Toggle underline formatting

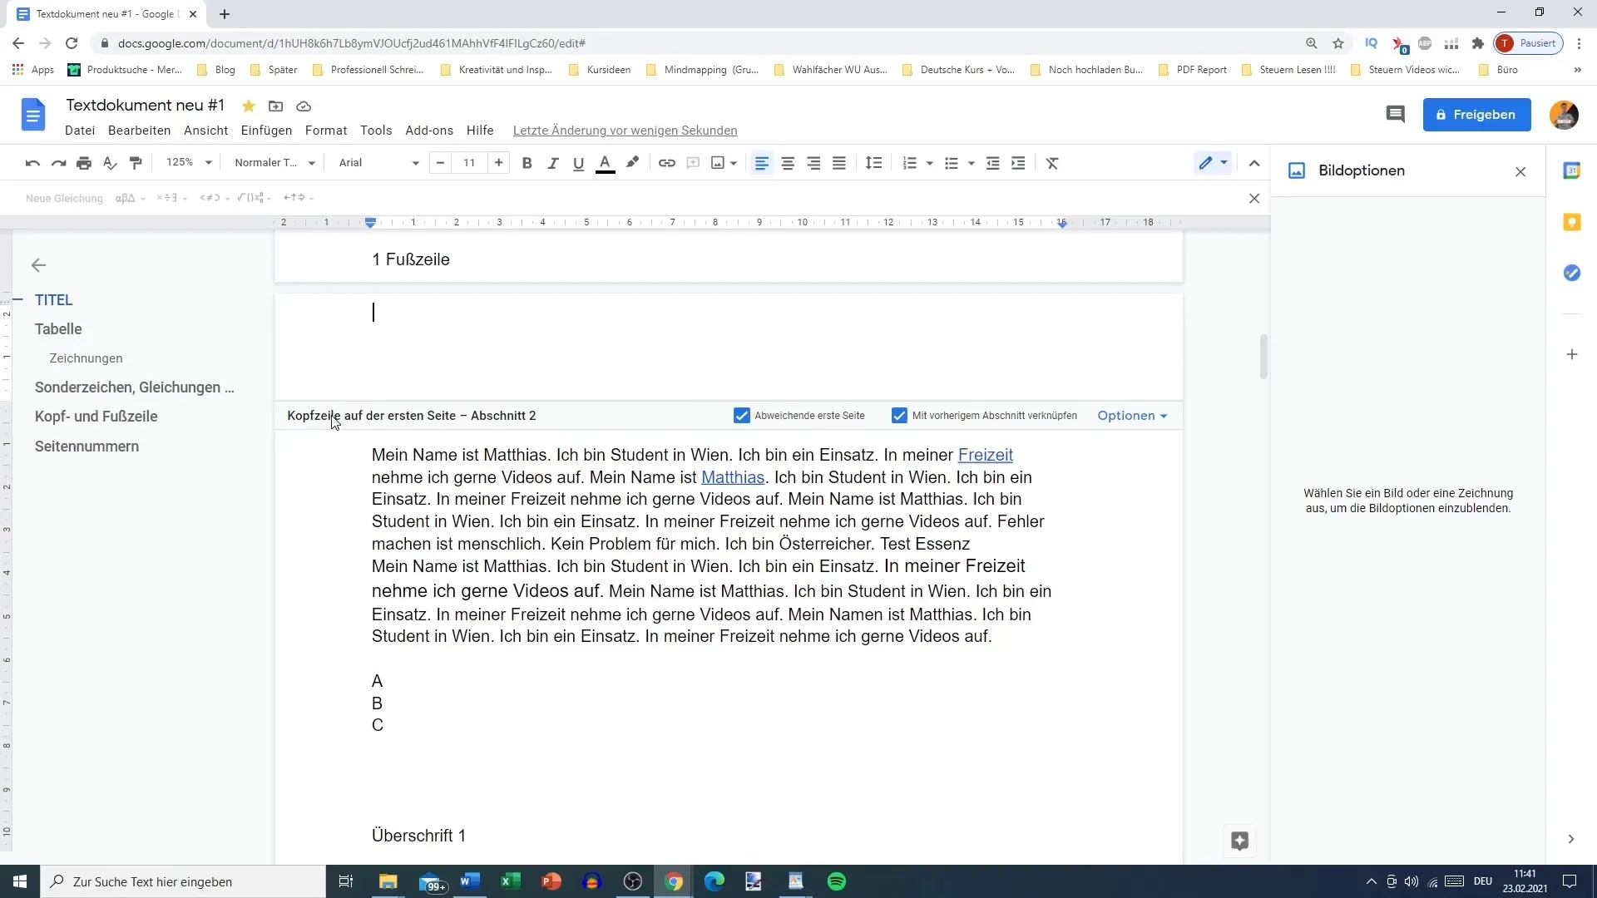(578, 163)
